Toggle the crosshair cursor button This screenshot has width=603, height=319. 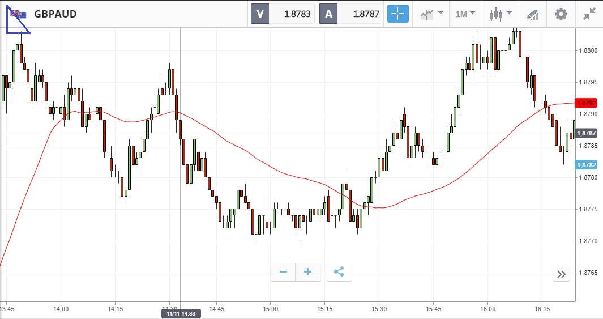[x=397, y=14]
